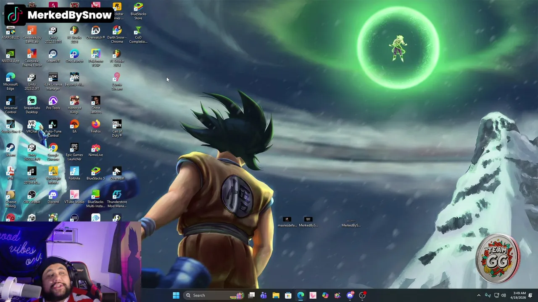Open the BlueStacks Store desktop shortcut
Image resolution: width=538 pixels, height=302 pixels.
tap(138, 11)
